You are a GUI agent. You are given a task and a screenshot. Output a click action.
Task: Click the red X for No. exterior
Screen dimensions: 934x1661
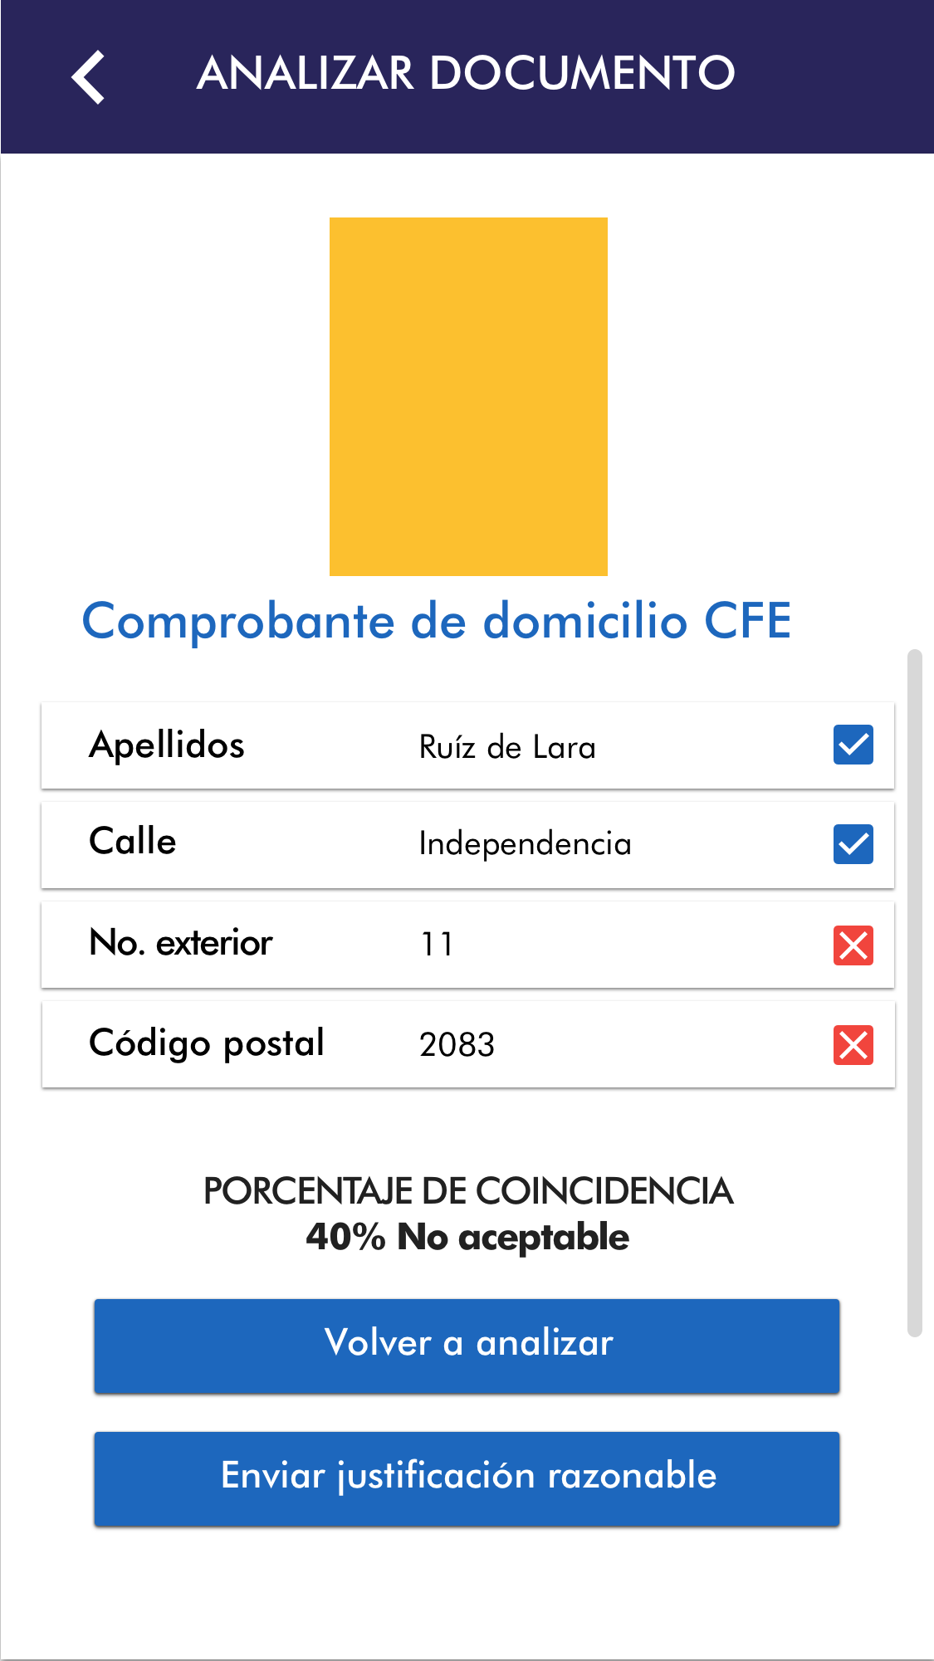(x=853, y=945)
